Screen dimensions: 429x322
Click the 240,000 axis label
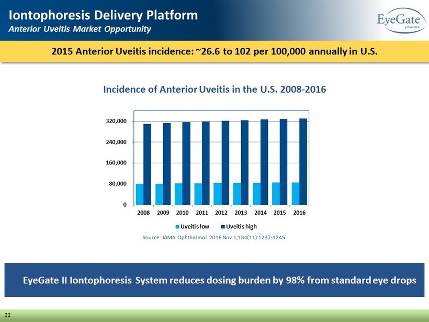pyautogui.click(x=116, y=142)
